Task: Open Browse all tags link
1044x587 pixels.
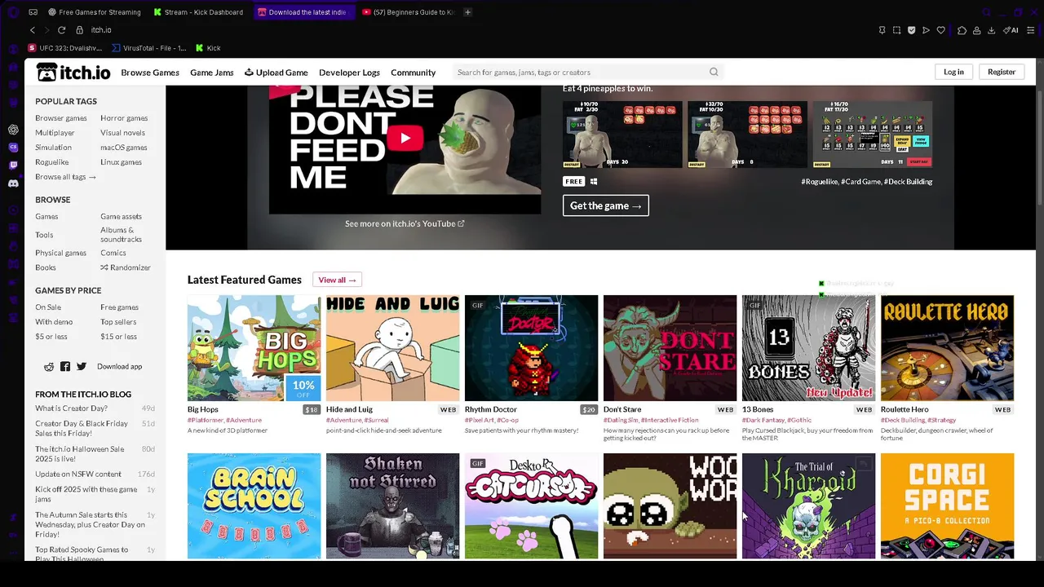Action: click(x=65, y=177)
